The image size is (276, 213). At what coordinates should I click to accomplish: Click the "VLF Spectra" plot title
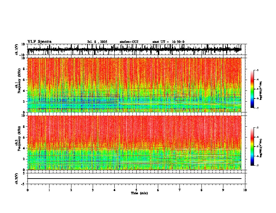(x=39, y=42)
